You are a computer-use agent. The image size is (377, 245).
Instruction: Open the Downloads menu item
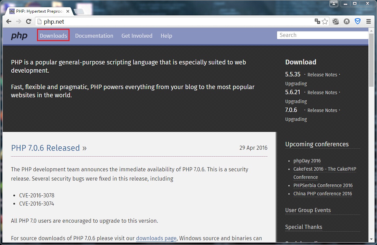(x=53, y=36)
